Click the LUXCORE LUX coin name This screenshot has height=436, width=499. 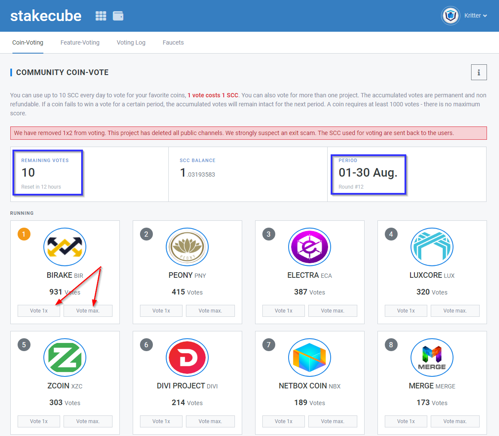tap(432, 275)
